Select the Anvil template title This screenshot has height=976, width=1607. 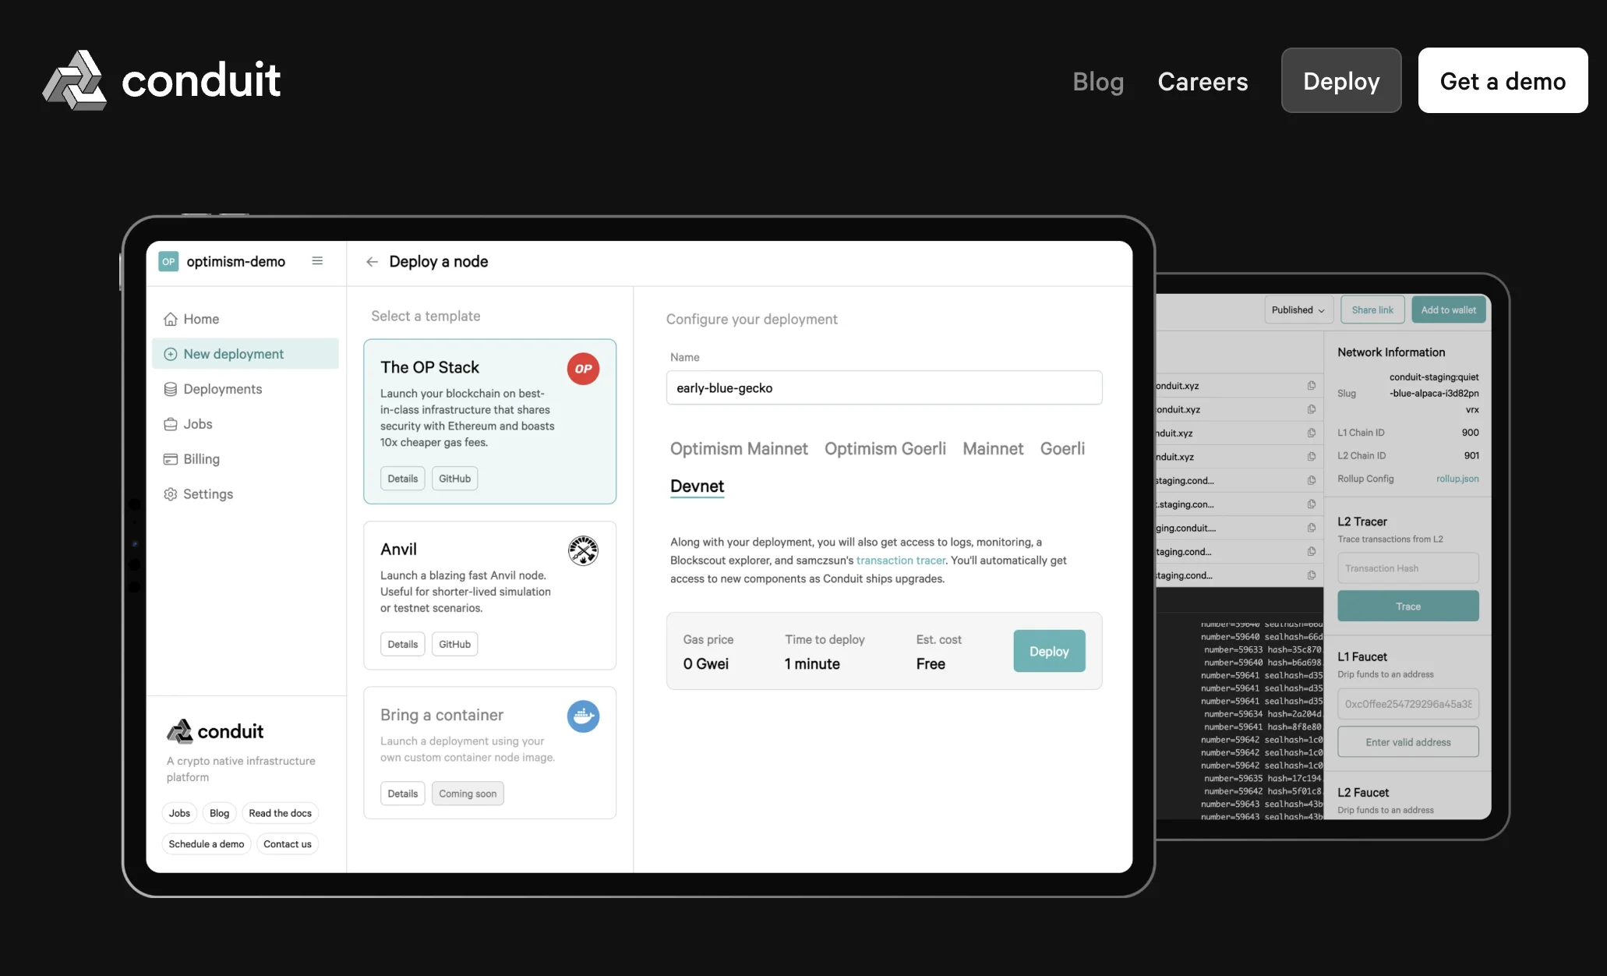pyautogui.click(x=399, y=549)
